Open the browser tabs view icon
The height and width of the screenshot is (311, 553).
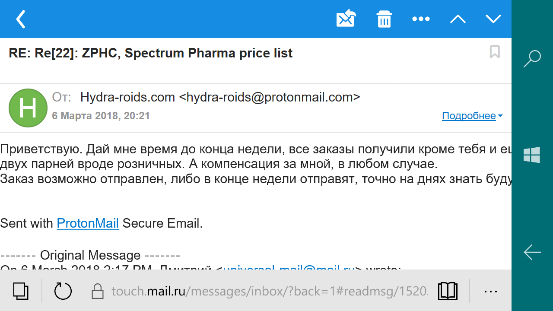coord(20,291)
